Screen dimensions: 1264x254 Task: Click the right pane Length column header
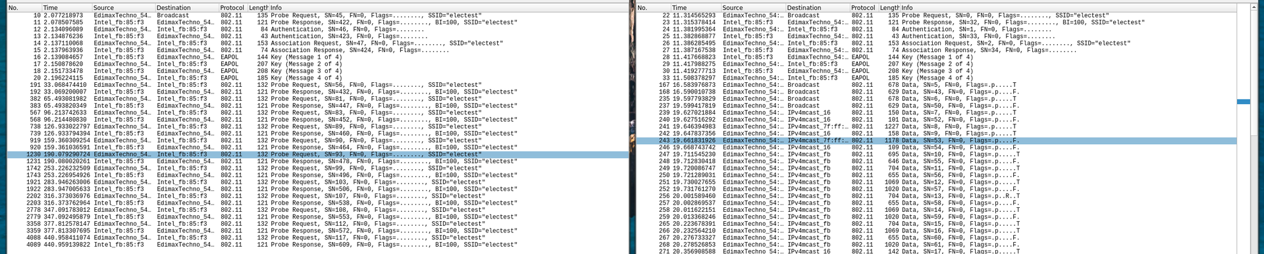click(x=889, y=8)
